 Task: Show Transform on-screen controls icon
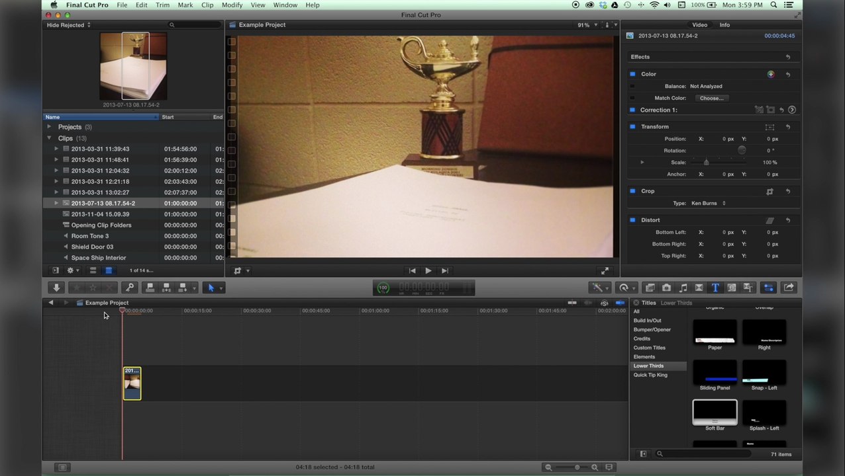click(x=770, y=127)
